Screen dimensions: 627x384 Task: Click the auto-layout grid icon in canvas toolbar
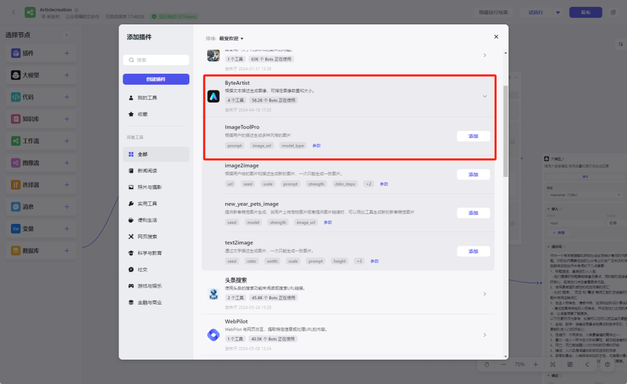pyautogui.click(x=570, y=364)
